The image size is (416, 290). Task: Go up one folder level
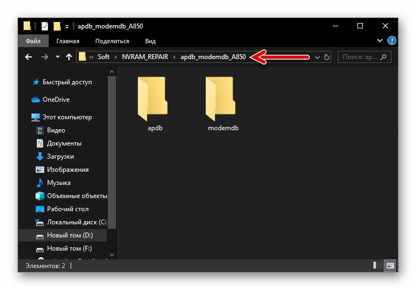(69, 57)
